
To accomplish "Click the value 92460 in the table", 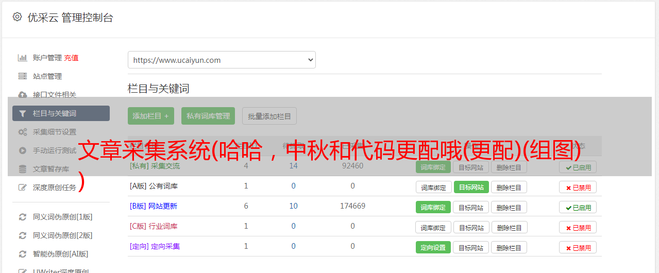I will point(352,166).
